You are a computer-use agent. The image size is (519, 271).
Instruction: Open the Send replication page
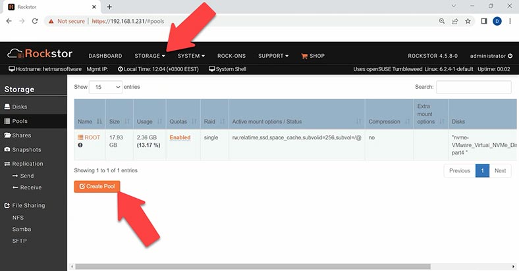(x=23, y=176)
